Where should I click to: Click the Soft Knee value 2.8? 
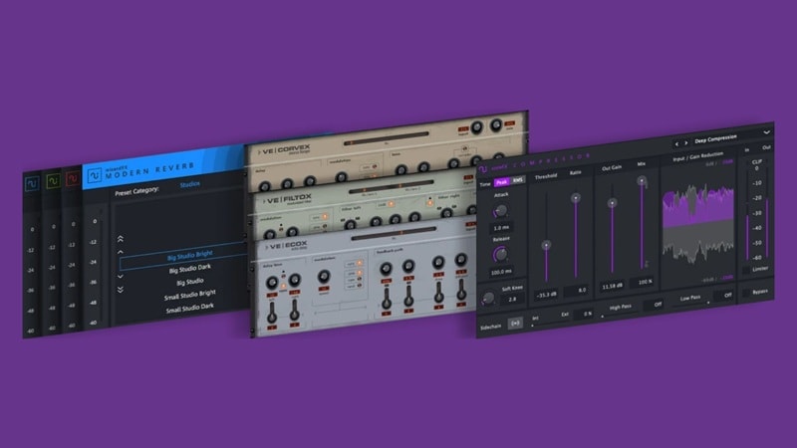click(512, 300)
